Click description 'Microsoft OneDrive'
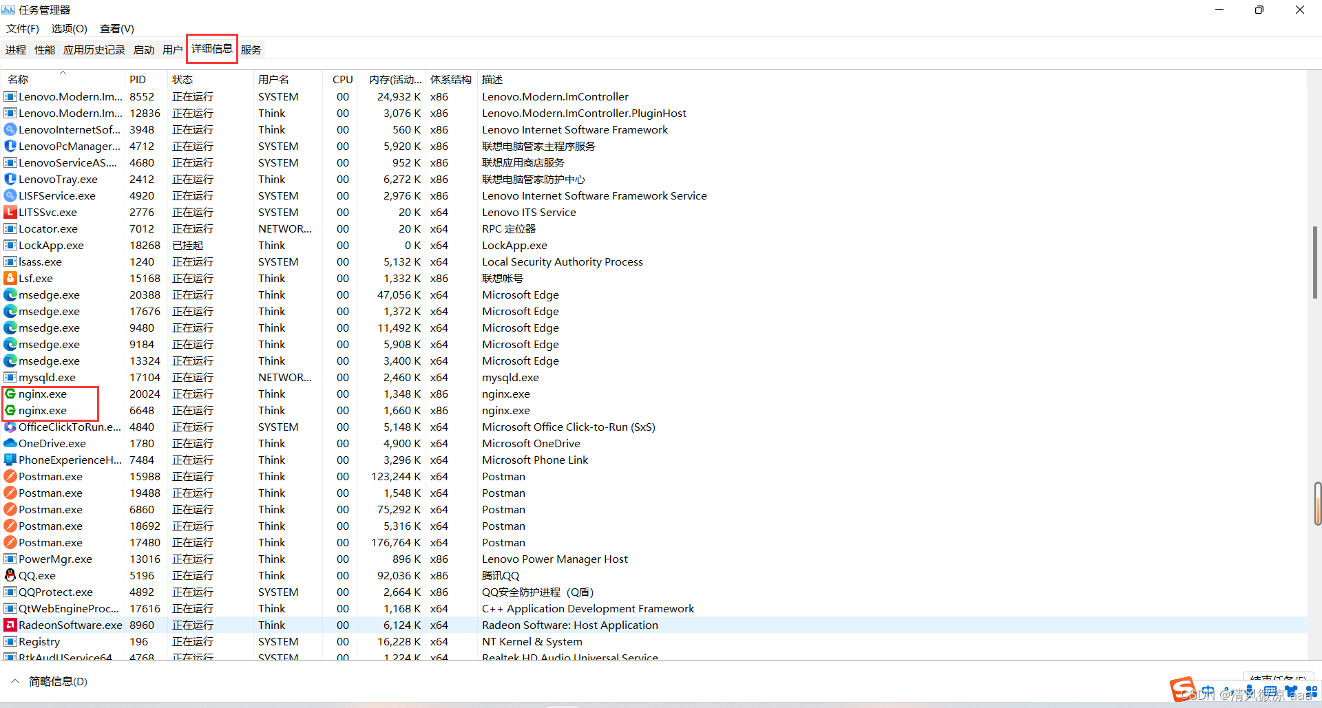Screen dimensions: 1322x708 531,443
